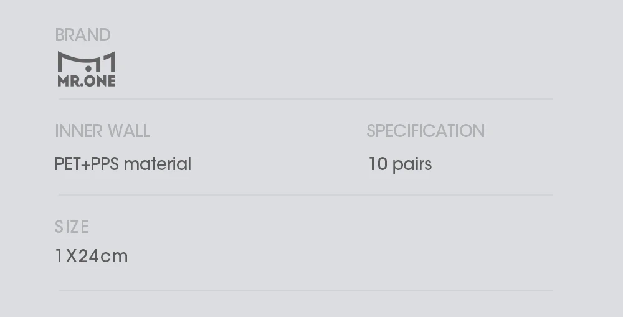Viewport: 623px width, 317px height.
Task: Click the number 10 in specification value
Action: [378, 164]
